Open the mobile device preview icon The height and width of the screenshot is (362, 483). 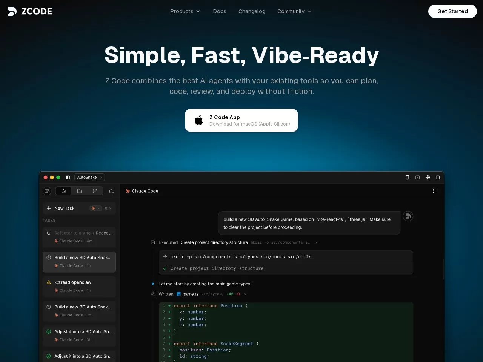[x=407, y=177]
